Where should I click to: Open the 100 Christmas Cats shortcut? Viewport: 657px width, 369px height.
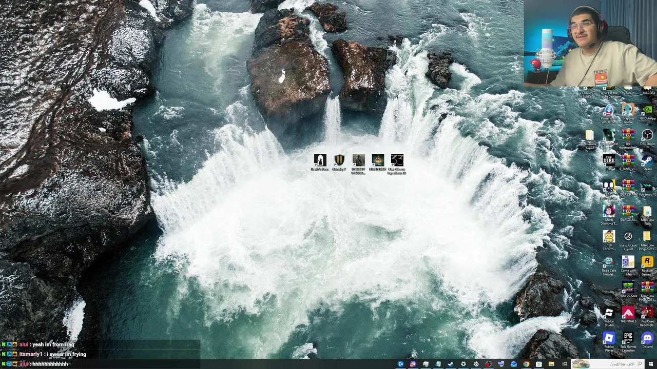pos(609,241)
